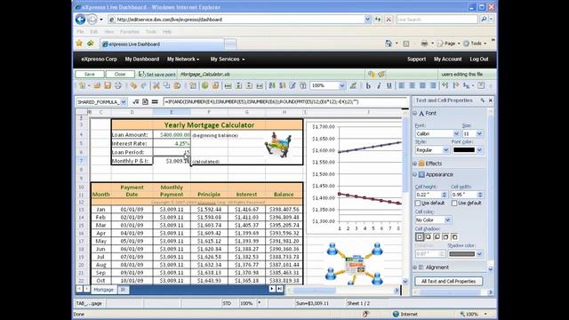Open the My Network menu
The image size is (569, 320).
183,60
